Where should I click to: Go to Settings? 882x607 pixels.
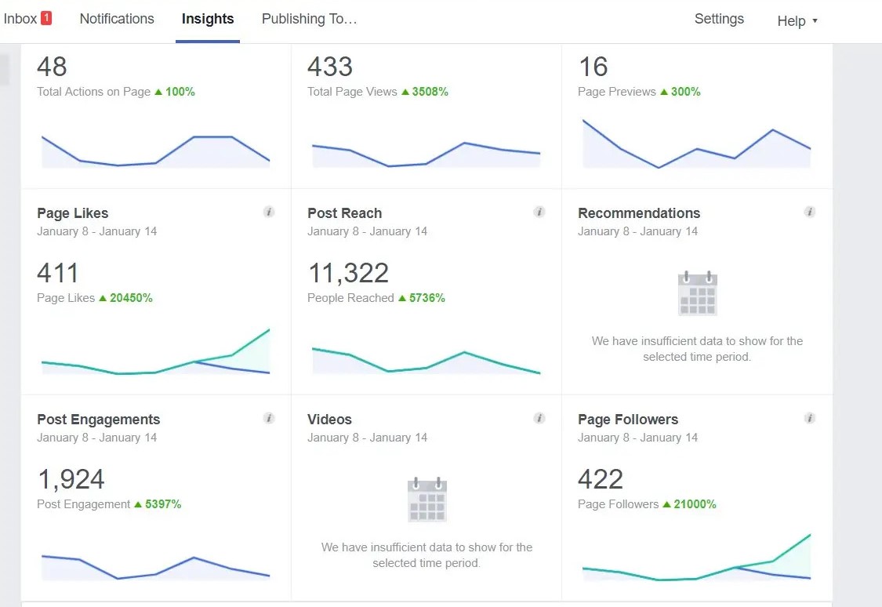719,19
